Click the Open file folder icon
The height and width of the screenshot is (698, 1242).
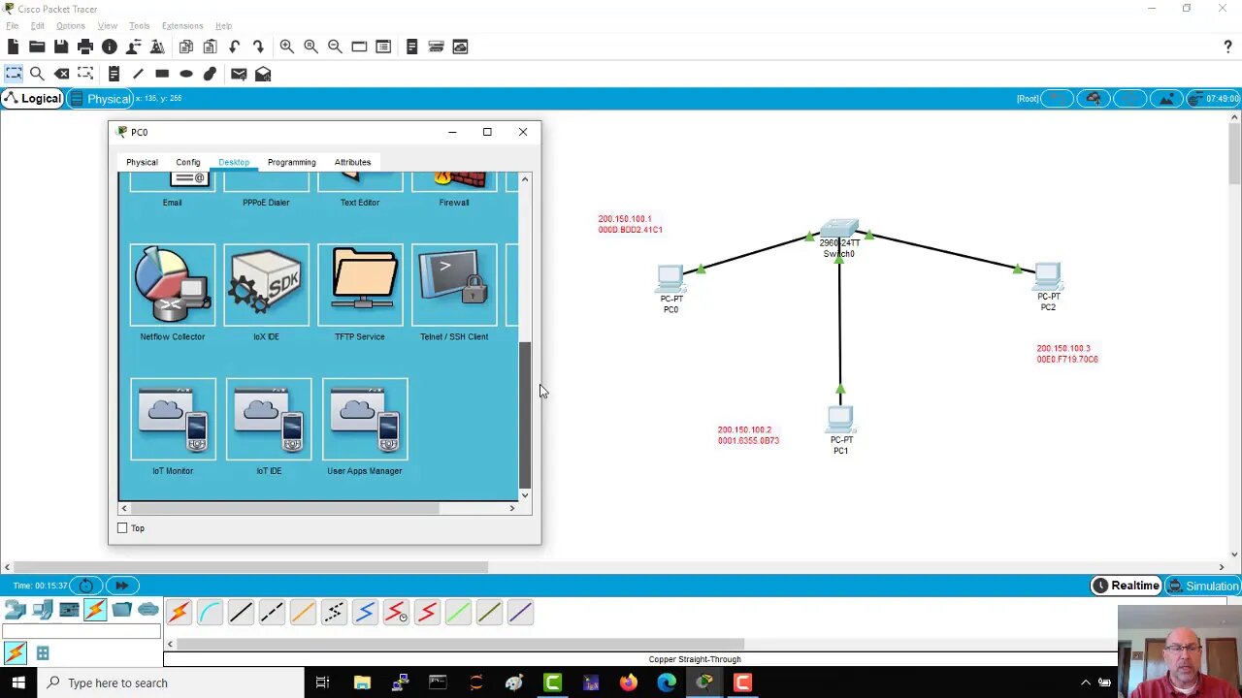[x=37, y=47]
